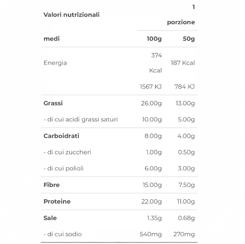Select the "26.00g" fat value
Screen dimensions: 245x244
152,103
